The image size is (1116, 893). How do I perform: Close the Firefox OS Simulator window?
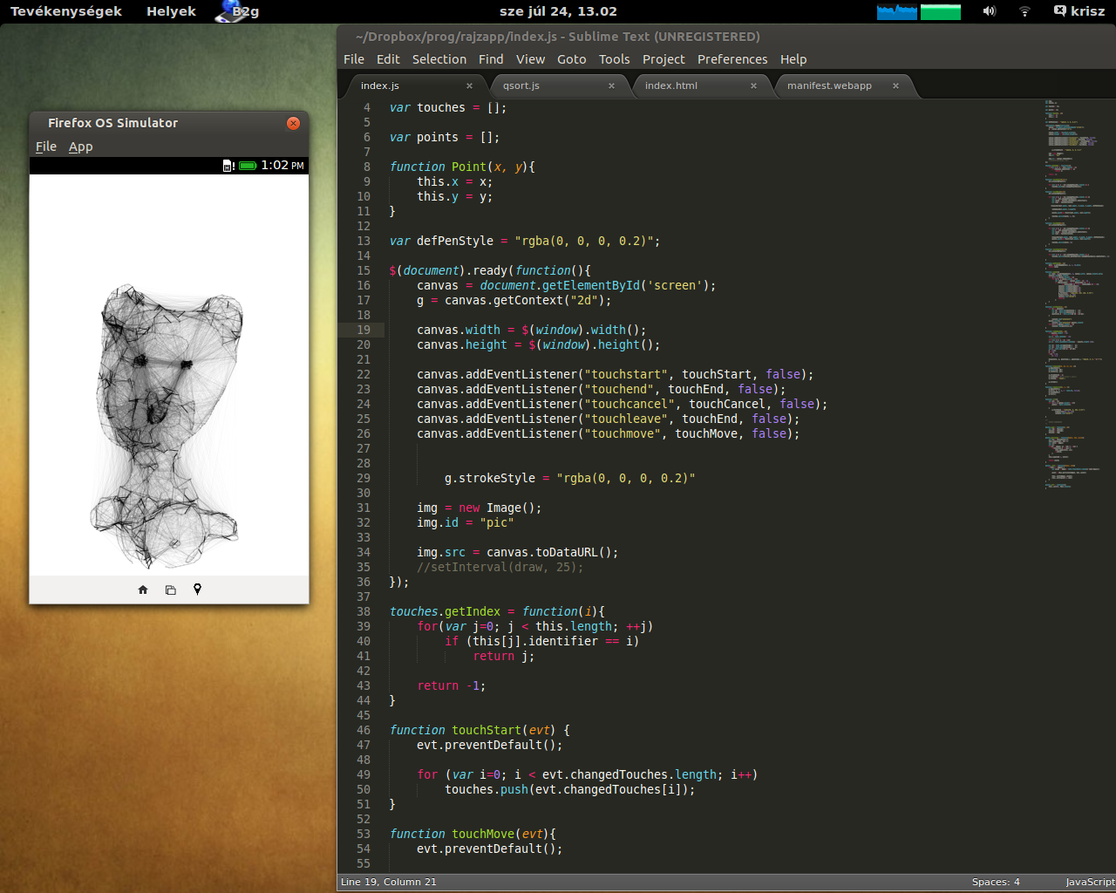[294, 123]
